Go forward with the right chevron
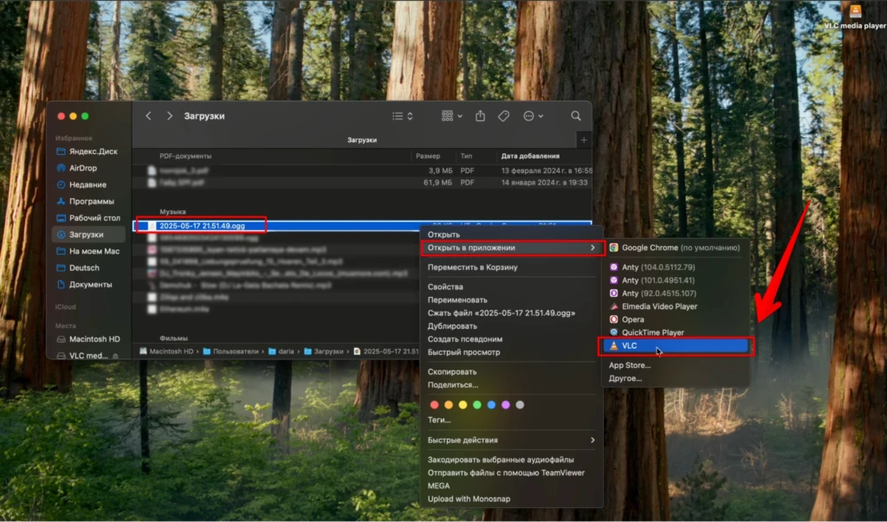Screen dimensions: 887x522 pos(169,116)
